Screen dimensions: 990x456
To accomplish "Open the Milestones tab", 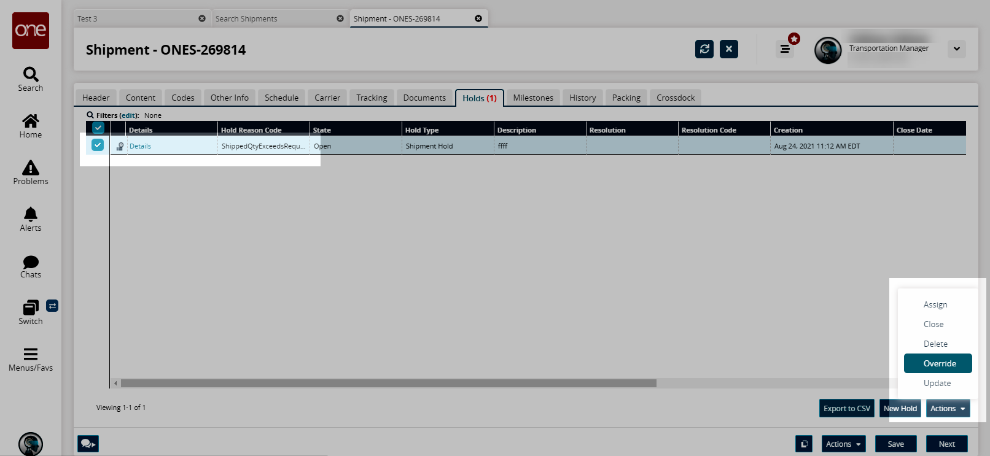I will coord(533,98).
